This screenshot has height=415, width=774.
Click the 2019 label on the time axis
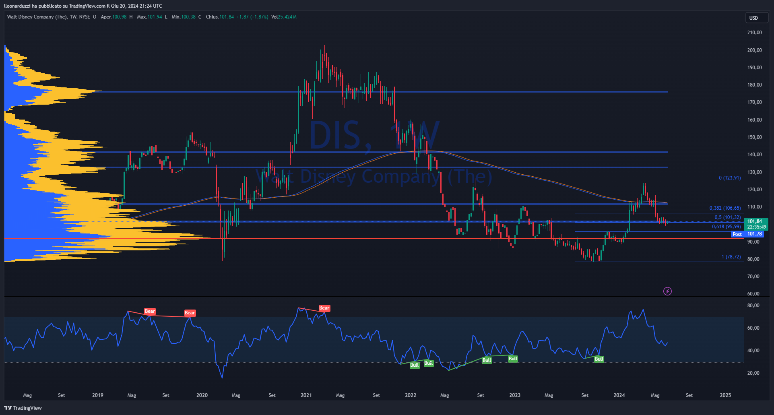pos(98,395)
